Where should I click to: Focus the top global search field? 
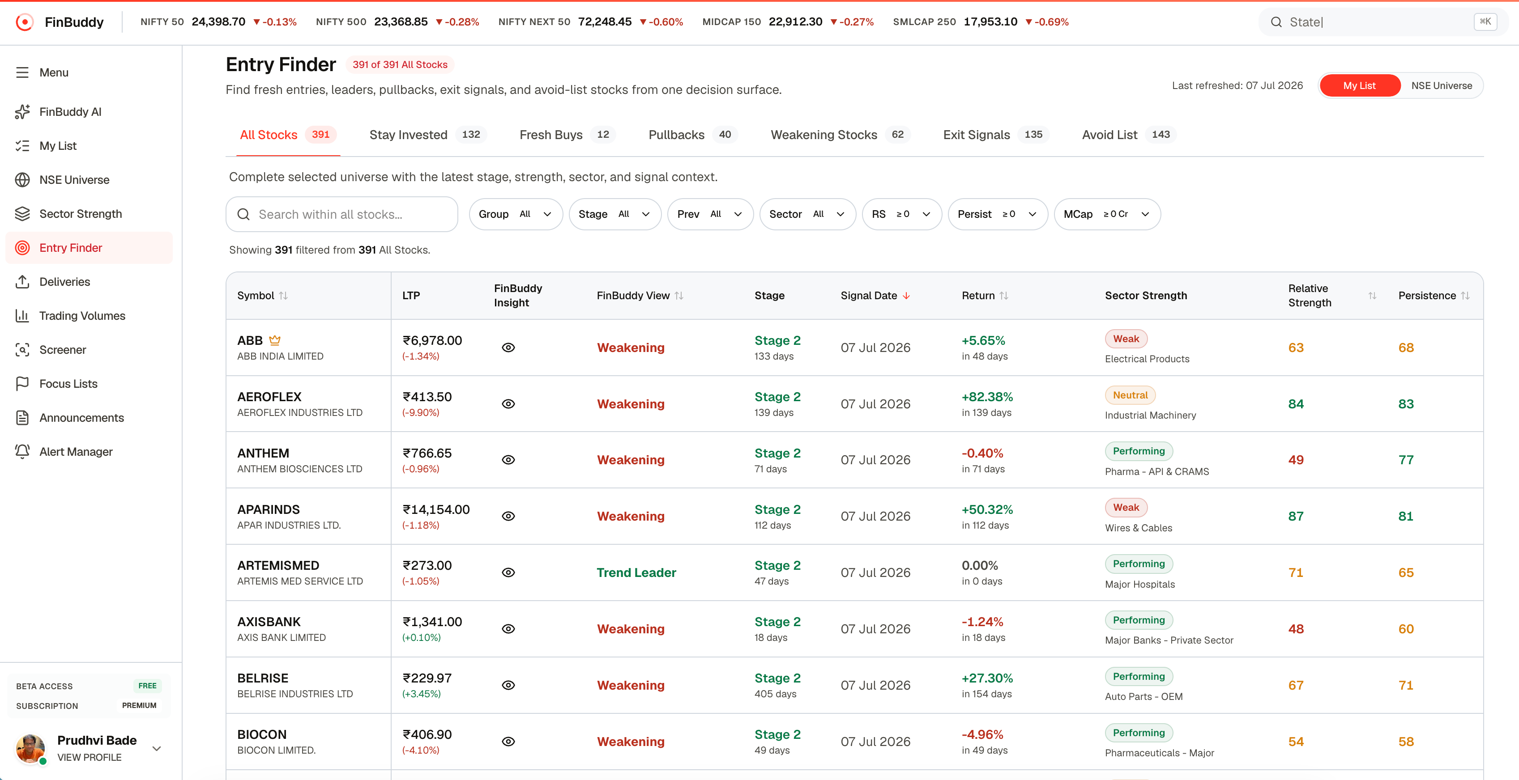[1383, 22]
